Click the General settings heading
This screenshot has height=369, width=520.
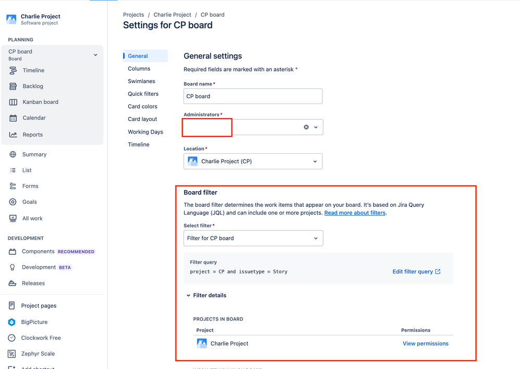click(213, 56)
